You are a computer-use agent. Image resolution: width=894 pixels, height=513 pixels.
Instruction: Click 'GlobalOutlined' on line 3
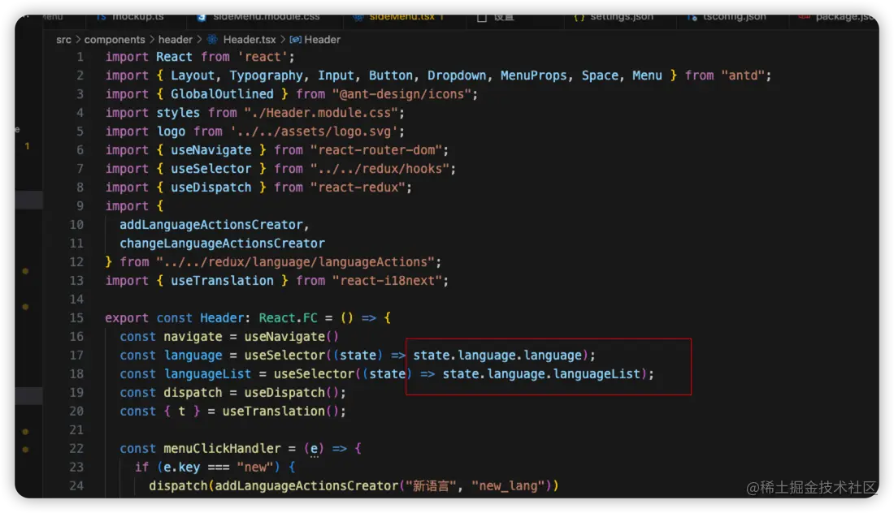pyautogui.click(x=222, y=94)
